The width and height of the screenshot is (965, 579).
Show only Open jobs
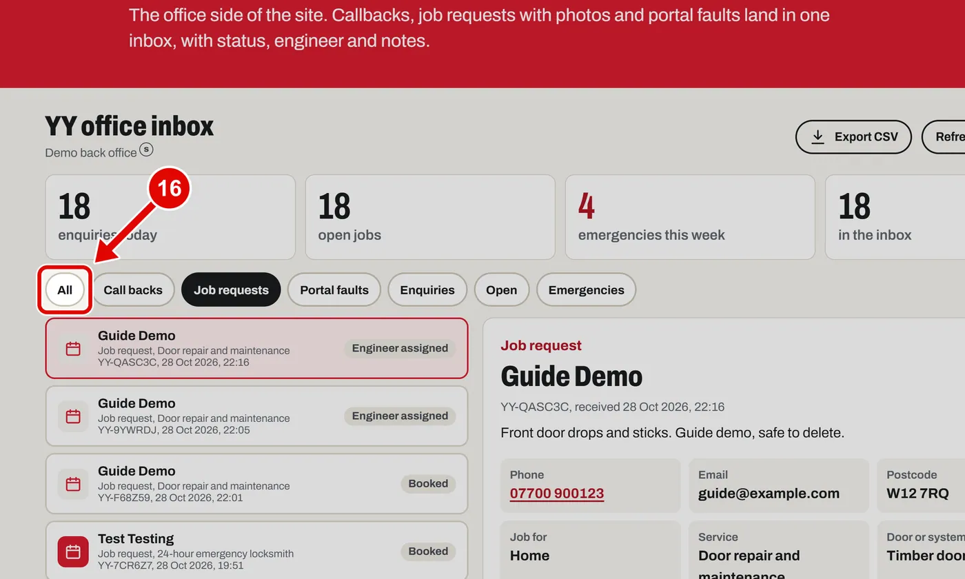[x=501, y=290]
